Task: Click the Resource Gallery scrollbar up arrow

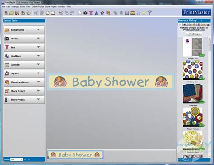Action: coord(209,38)
